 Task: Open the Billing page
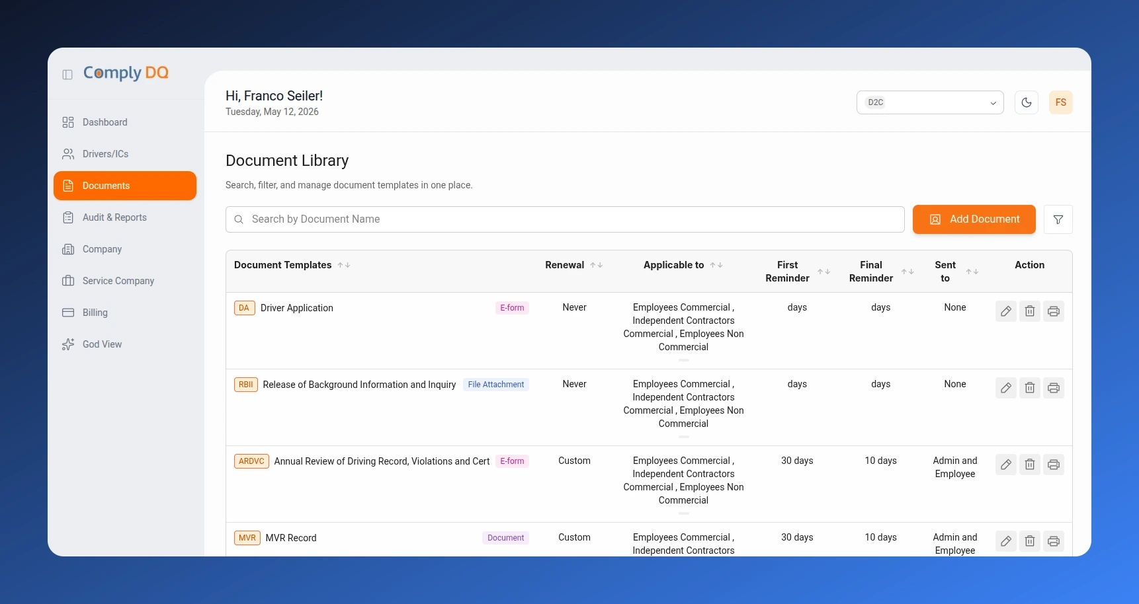point(125,313)
